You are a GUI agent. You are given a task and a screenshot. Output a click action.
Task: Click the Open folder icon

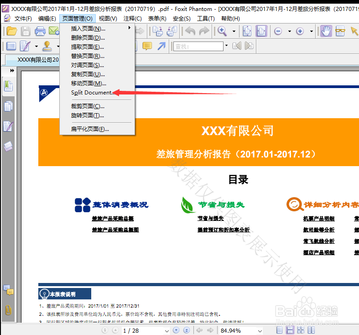tap(12, 31)
